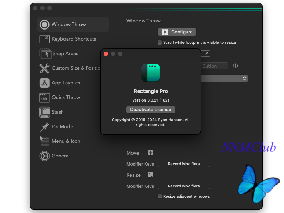Open the Pin Mode section

tap(62, 127)
